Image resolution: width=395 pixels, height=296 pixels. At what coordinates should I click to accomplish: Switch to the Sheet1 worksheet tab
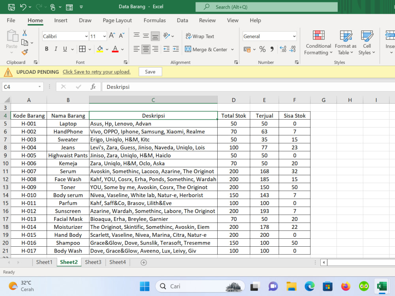44,262
